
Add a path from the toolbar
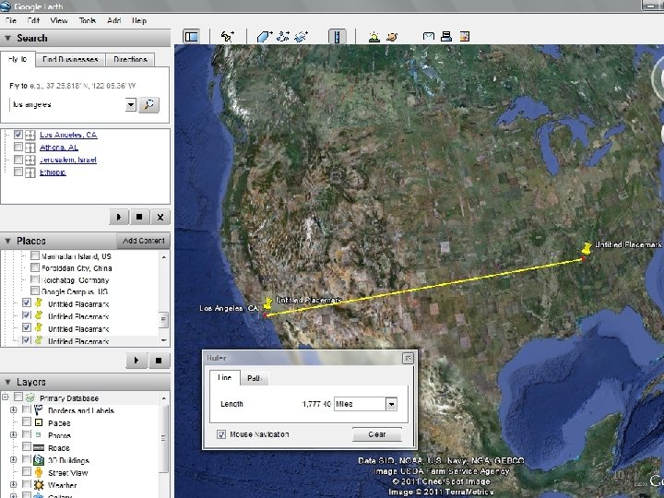283,37
